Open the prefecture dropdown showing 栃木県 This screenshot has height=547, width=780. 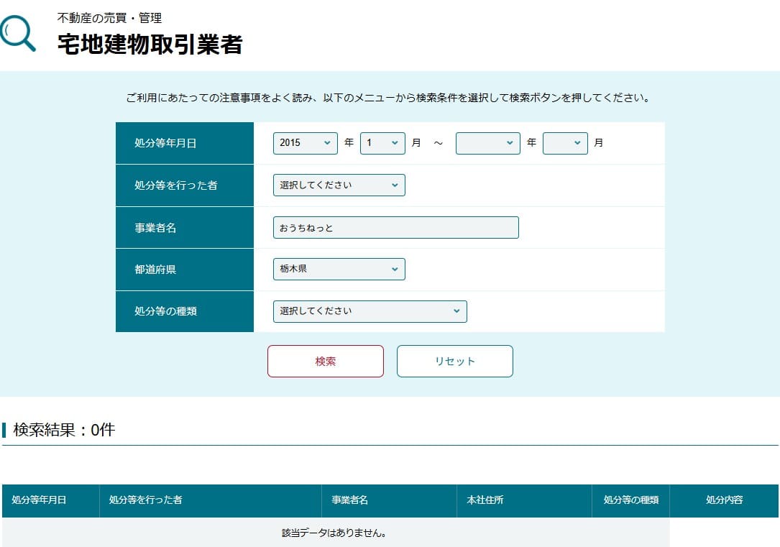click(339, 269)
